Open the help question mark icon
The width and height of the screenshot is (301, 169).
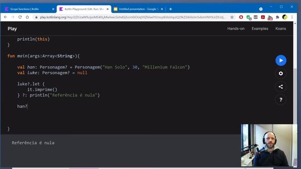281,100
